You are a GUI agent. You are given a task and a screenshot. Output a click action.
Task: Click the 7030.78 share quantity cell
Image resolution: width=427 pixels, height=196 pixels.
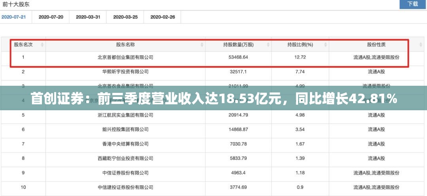click(238, 144)
